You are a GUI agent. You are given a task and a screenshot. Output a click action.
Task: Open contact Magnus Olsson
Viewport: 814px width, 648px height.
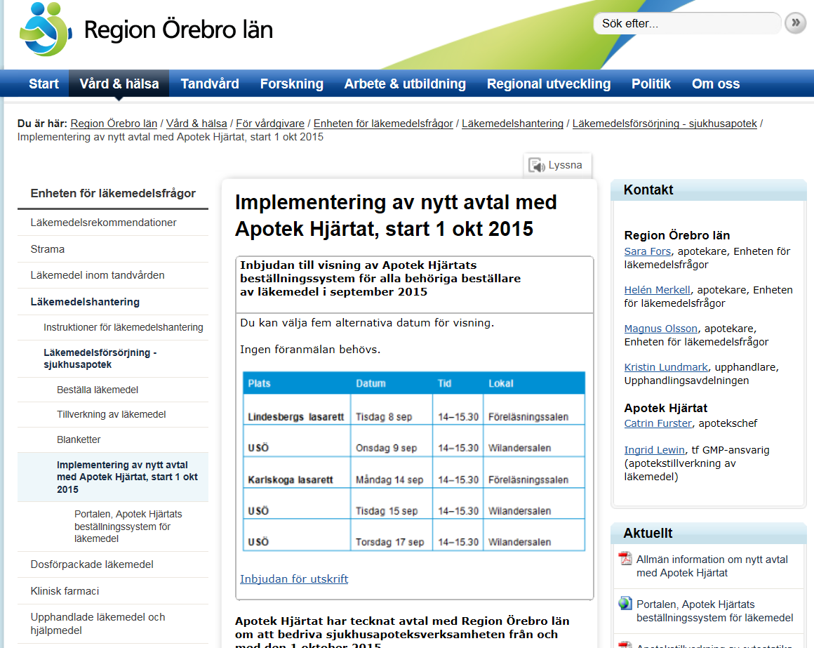pos(661,328)
